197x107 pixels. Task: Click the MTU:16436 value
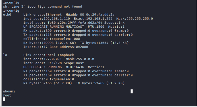click(75, 67)
